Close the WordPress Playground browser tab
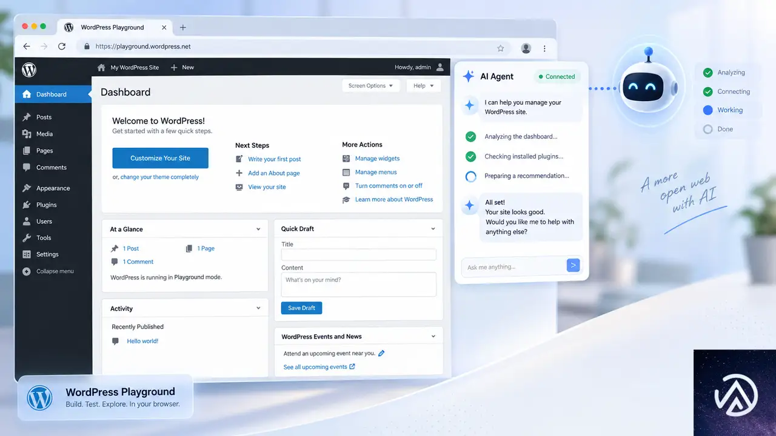 tap(164, 27)
